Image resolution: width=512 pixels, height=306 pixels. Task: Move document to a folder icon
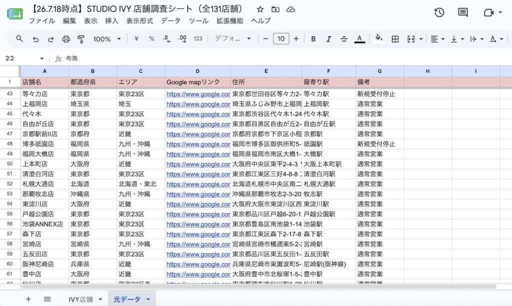tap(275, 9)
